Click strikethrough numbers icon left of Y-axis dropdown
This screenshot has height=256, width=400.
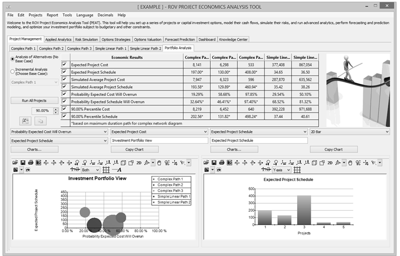[266, 169]
